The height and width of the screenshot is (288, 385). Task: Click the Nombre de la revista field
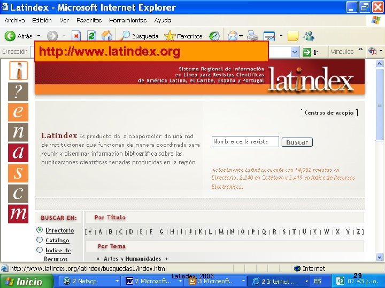pos(245,141)
